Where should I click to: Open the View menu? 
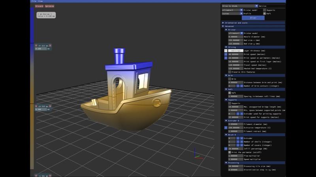click(x=40, y=2)
